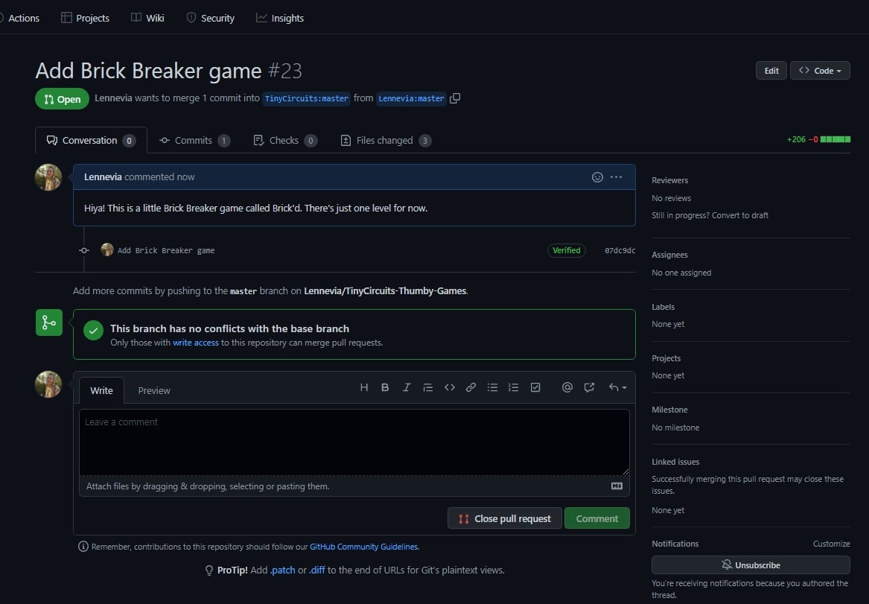Viewport: 869px width, 604px height.
Task: Copy the Lennevia:master branch name icon
Action: [455, 98]
